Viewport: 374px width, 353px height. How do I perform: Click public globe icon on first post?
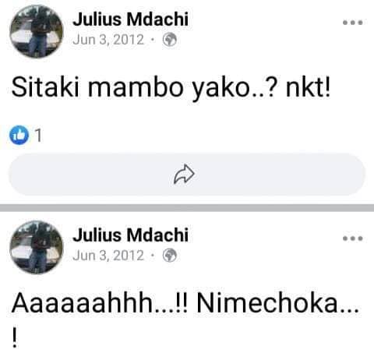tap(170, 40)
